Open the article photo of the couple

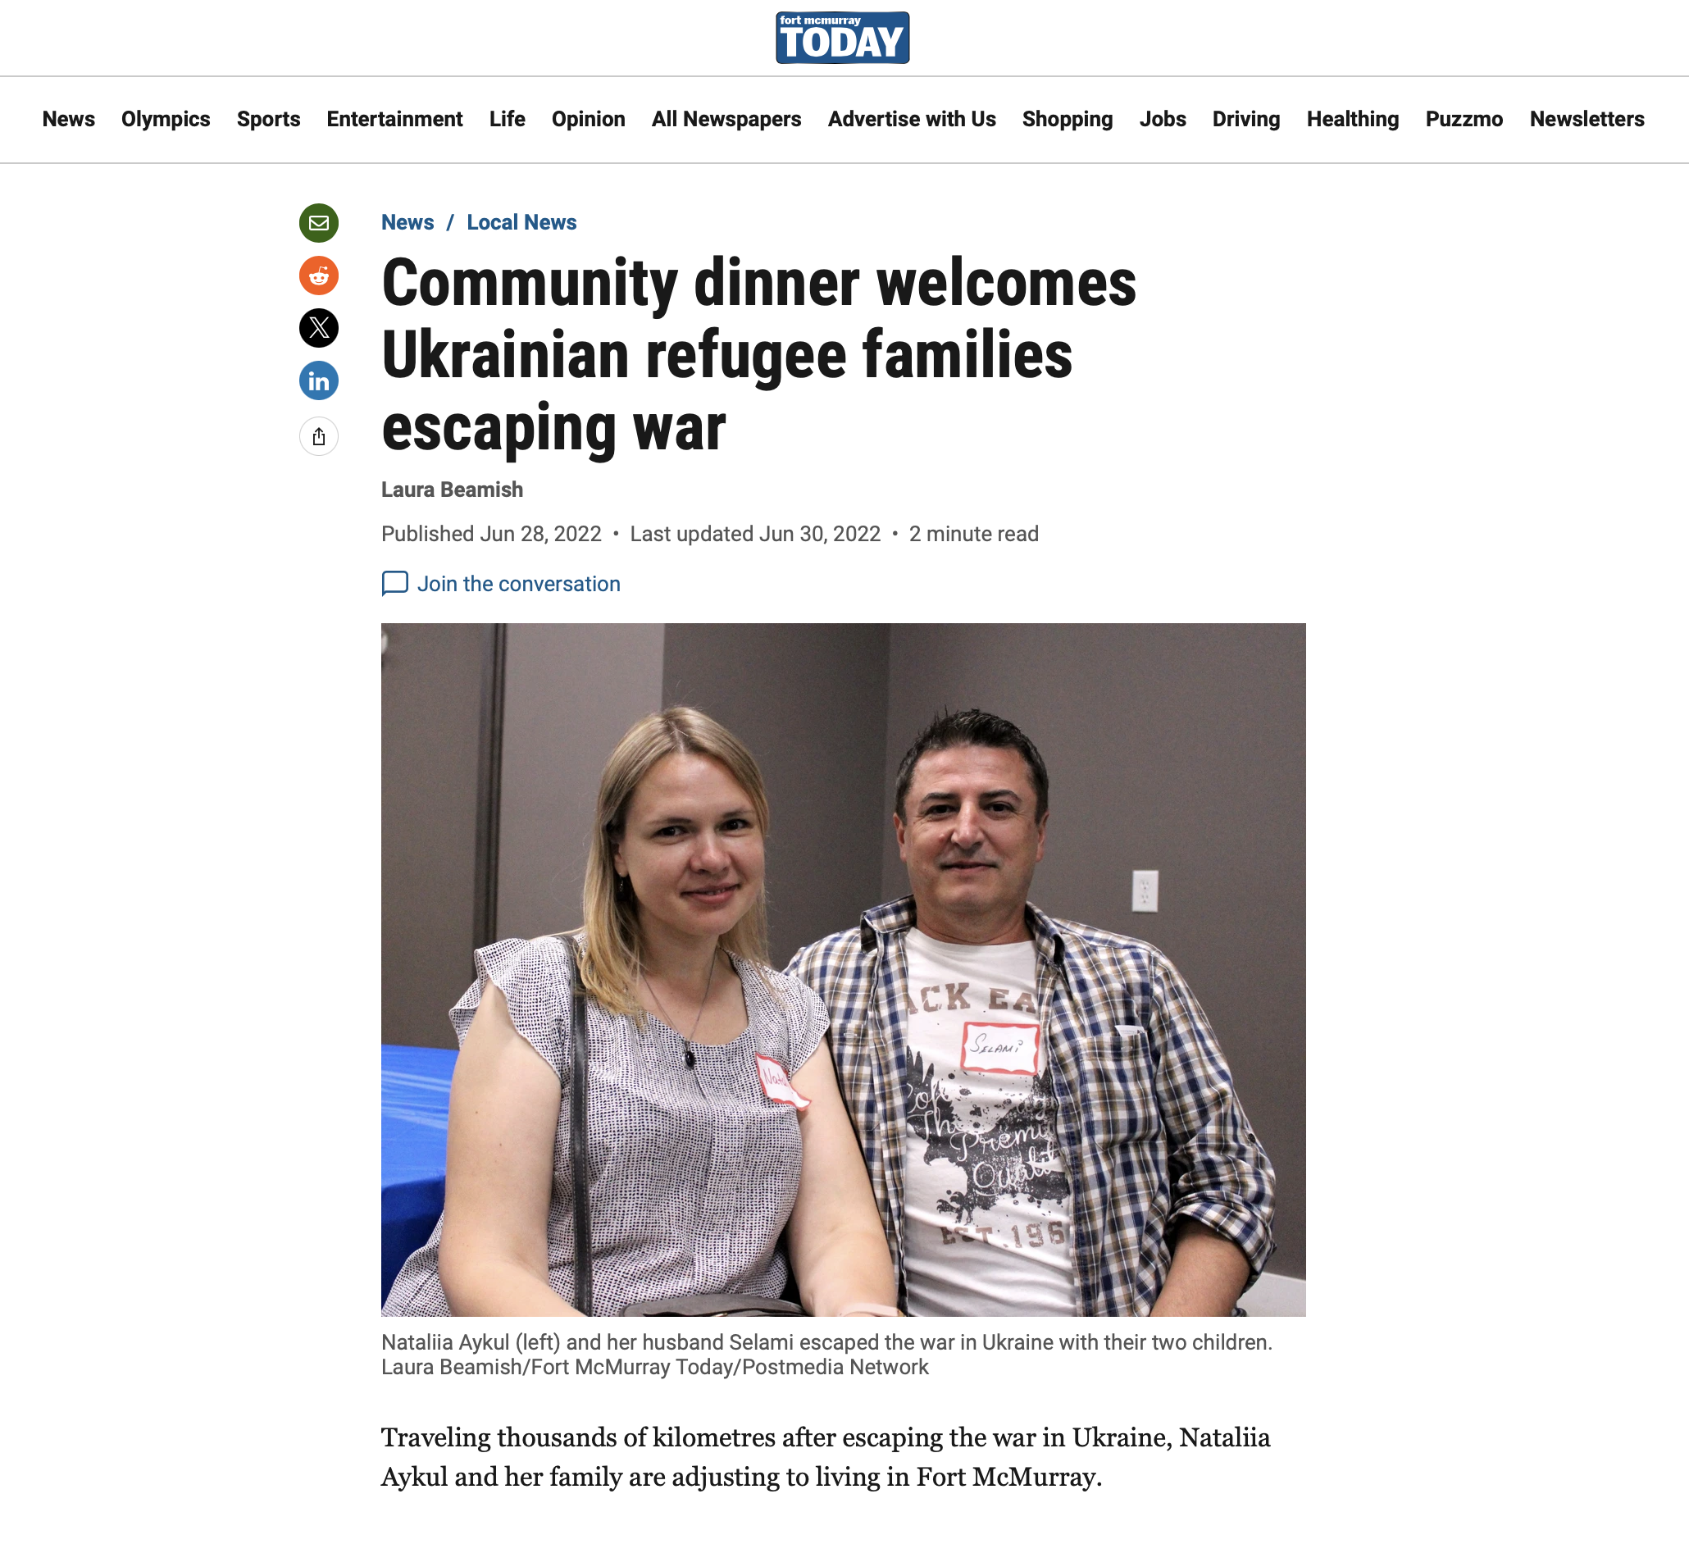pos(843,969)
